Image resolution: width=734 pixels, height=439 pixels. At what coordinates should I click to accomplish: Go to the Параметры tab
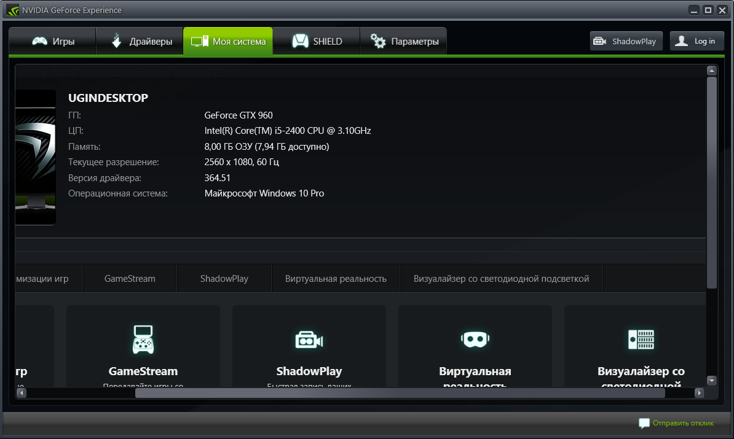[x=403, y=41]
